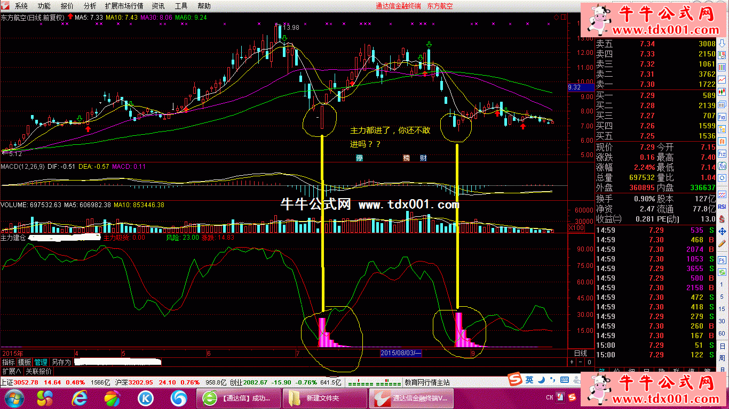Open the 工具 menu
This screenshot has width=729, height=409.
[x=181, y=6]
